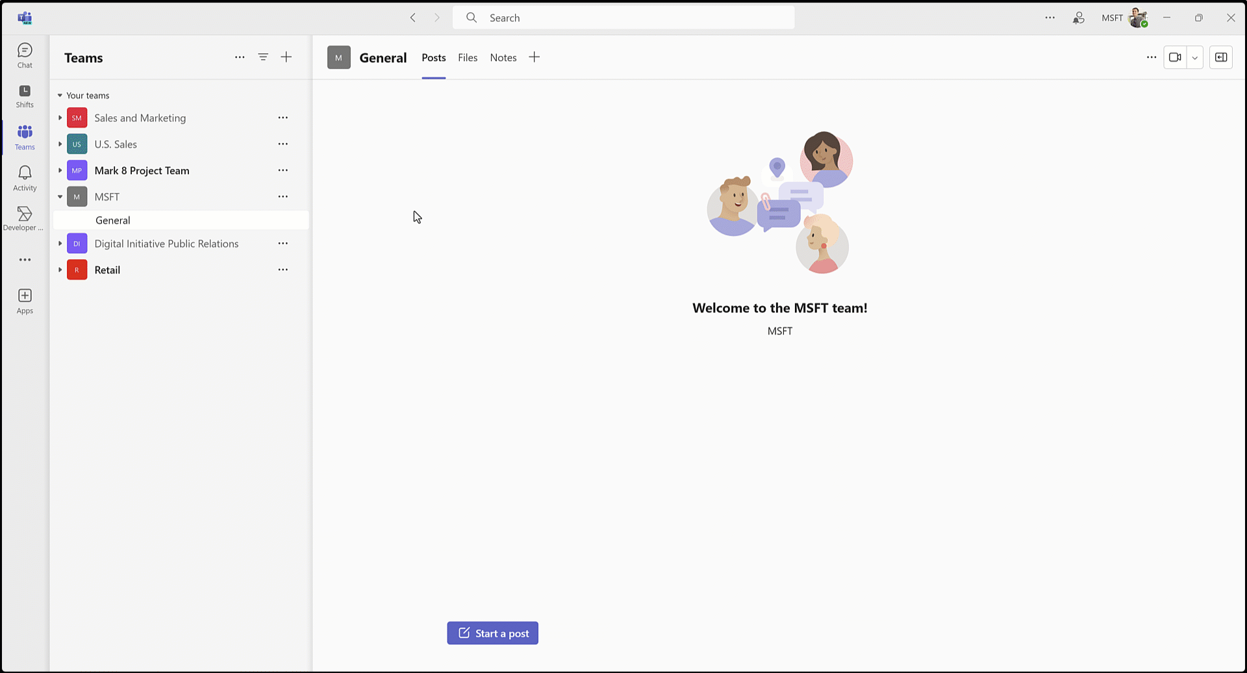Open the Developer Portal from the sidebar
This screenshot has height=673, width=1247.
(25, 217)
